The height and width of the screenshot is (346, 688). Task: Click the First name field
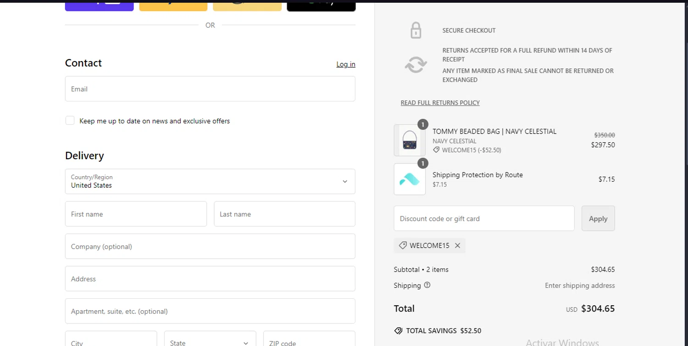pyautogui.click(x=136, y=214)
